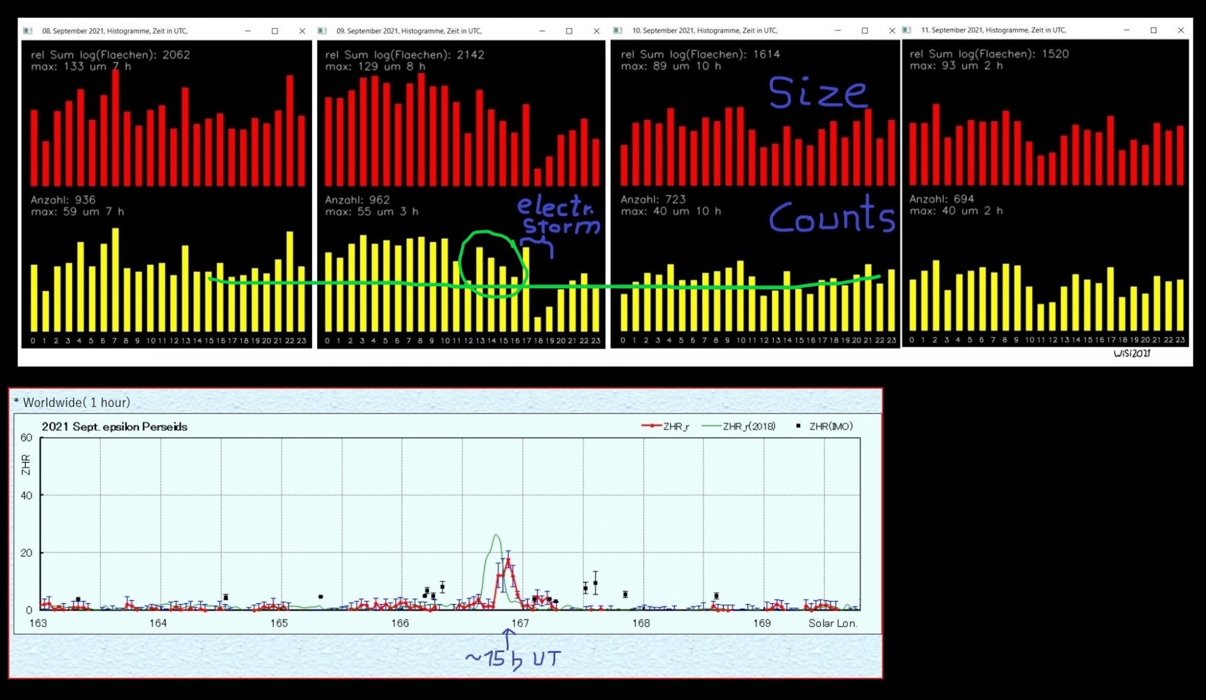Click the 'Solar Lon.' axis label
Screen dimensions: 1206x700
click(833, 623)
